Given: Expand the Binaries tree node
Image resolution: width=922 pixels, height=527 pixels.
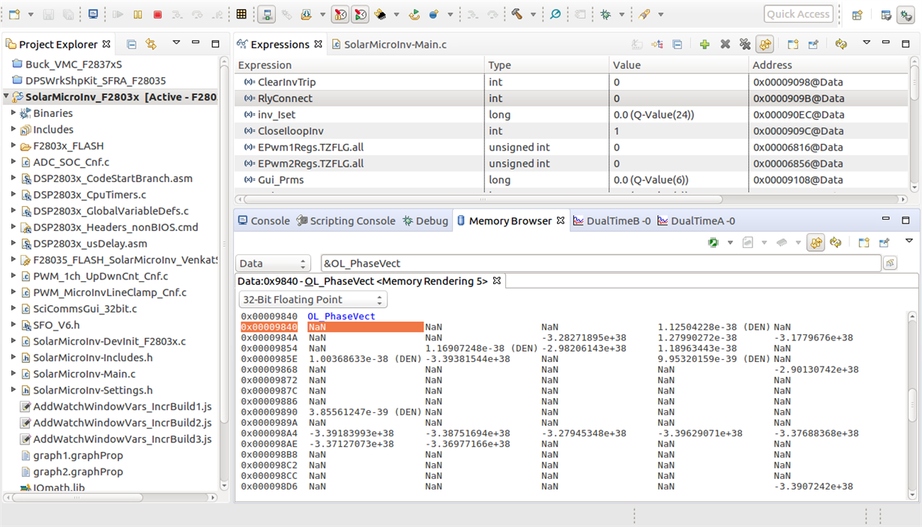Looking at the screenshot, I should pyautogui.click(x=13, y=113).
